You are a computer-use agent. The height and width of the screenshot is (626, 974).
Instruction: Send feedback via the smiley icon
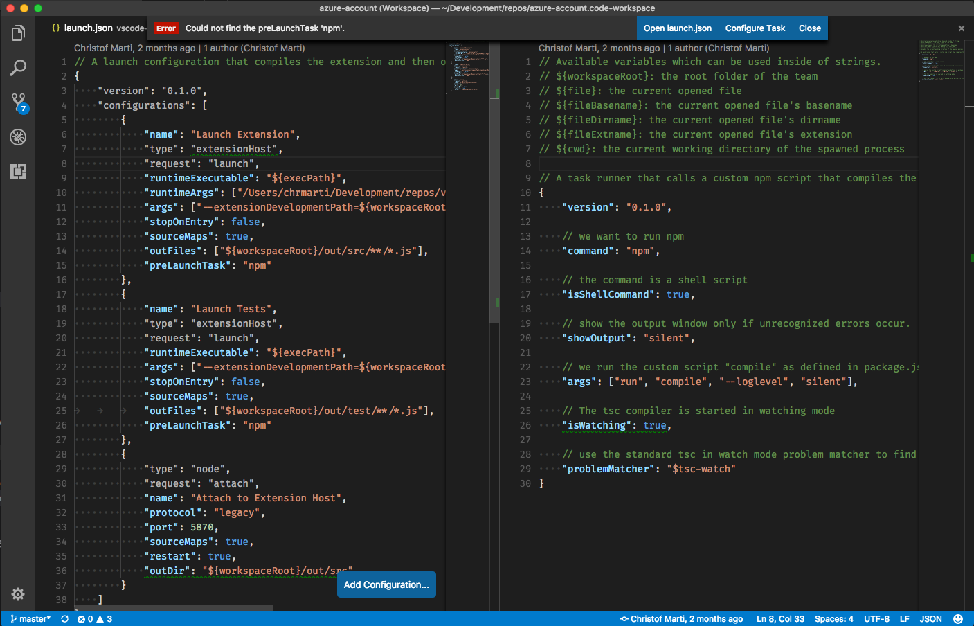pos(957,618)
